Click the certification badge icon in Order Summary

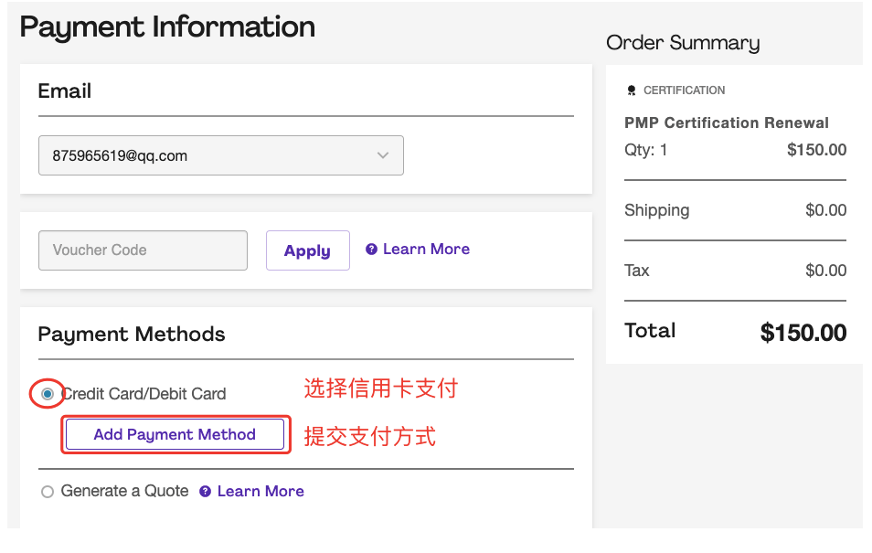point(632,90)
